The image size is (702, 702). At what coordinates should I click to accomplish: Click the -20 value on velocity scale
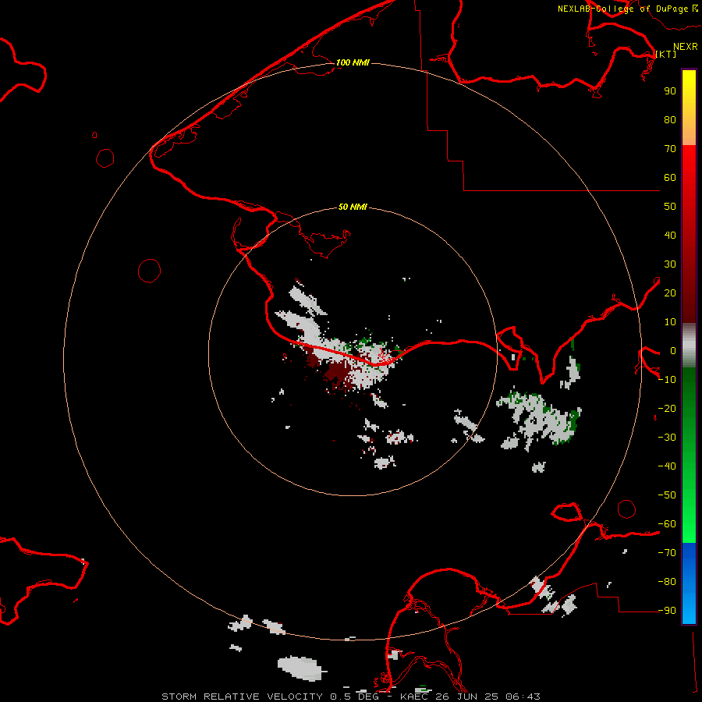click(x=667, y=408)
